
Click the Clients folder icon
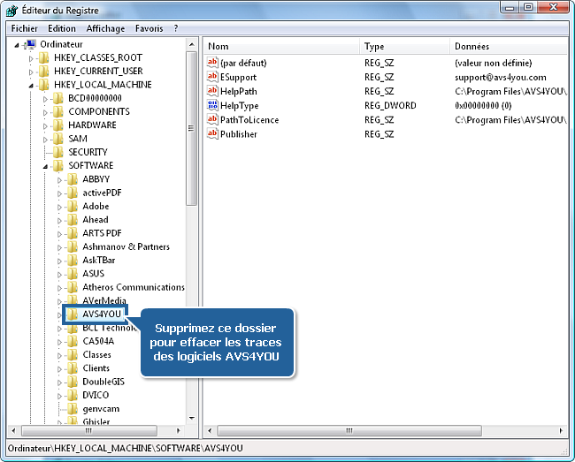point(72,368)
